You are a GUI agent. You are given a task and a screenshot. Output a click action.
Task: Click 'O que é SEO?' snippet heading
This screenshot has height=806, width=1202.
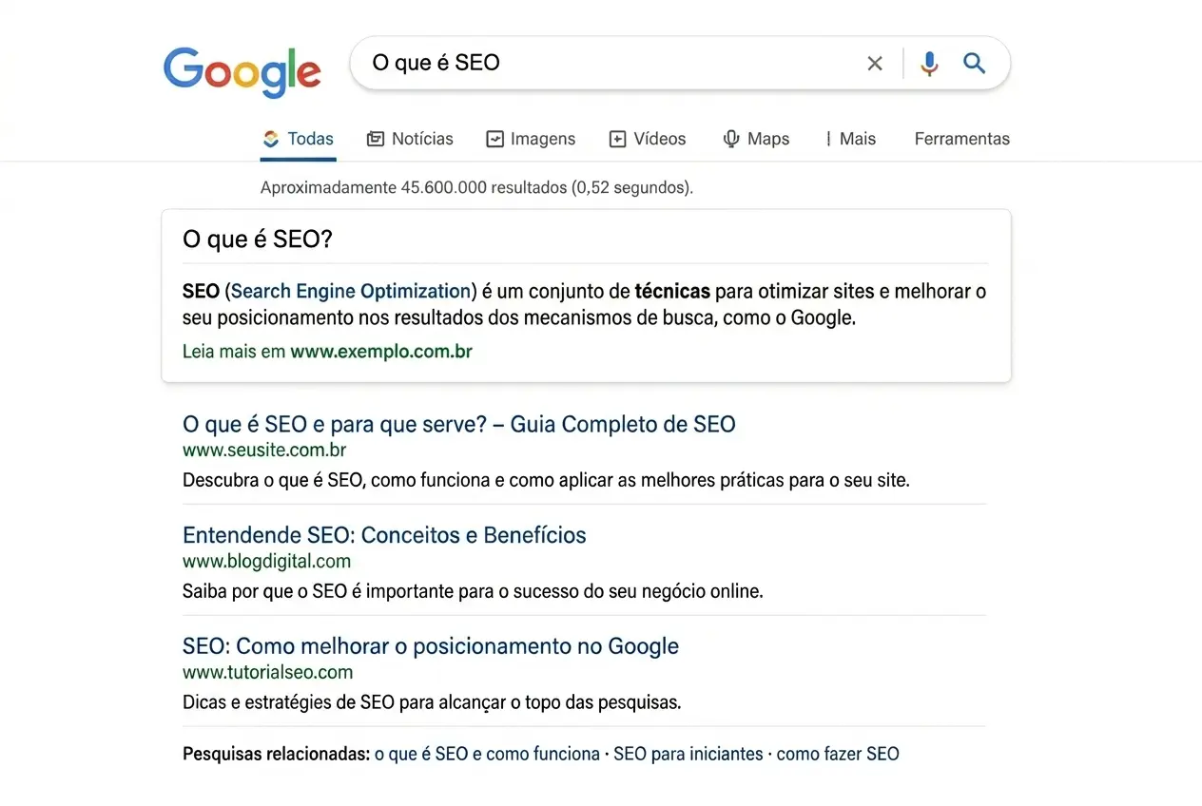tap(258, 240)
